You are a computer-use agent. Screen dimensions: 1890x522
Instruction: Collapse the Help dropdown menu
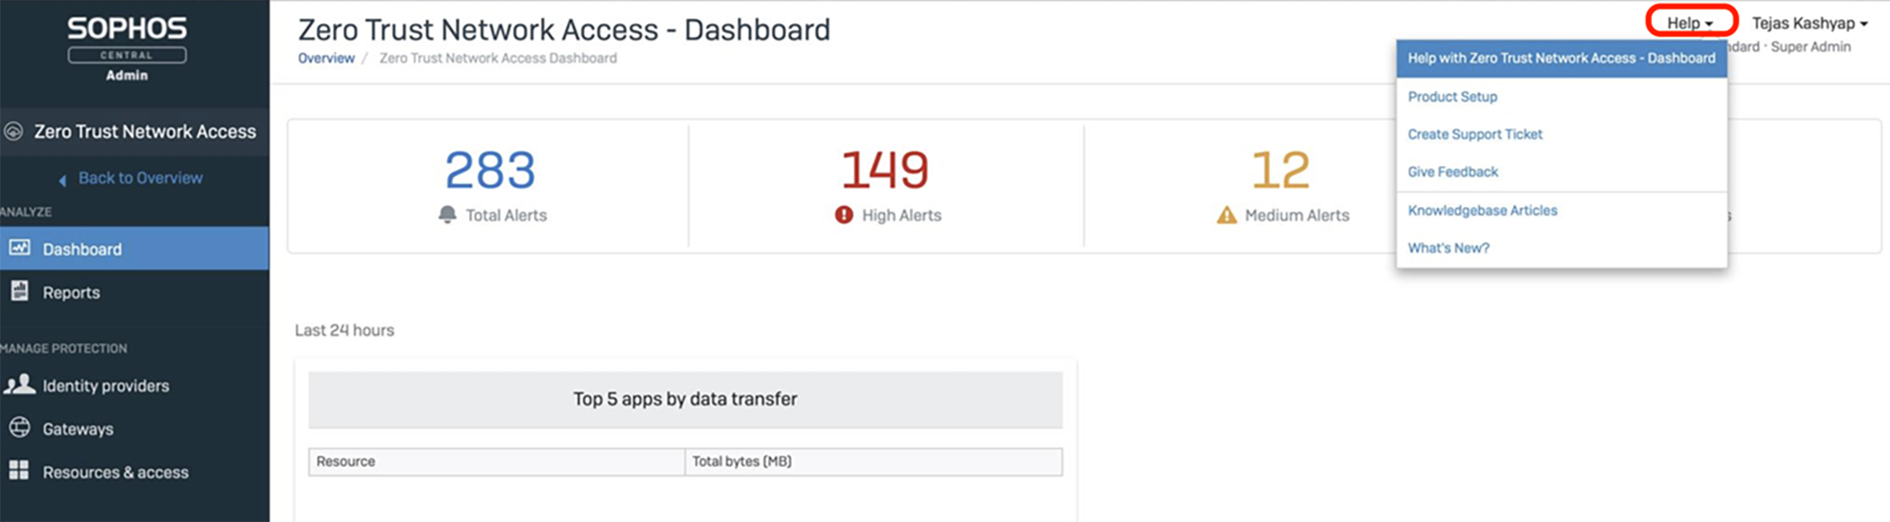[x=1689, y=23]
